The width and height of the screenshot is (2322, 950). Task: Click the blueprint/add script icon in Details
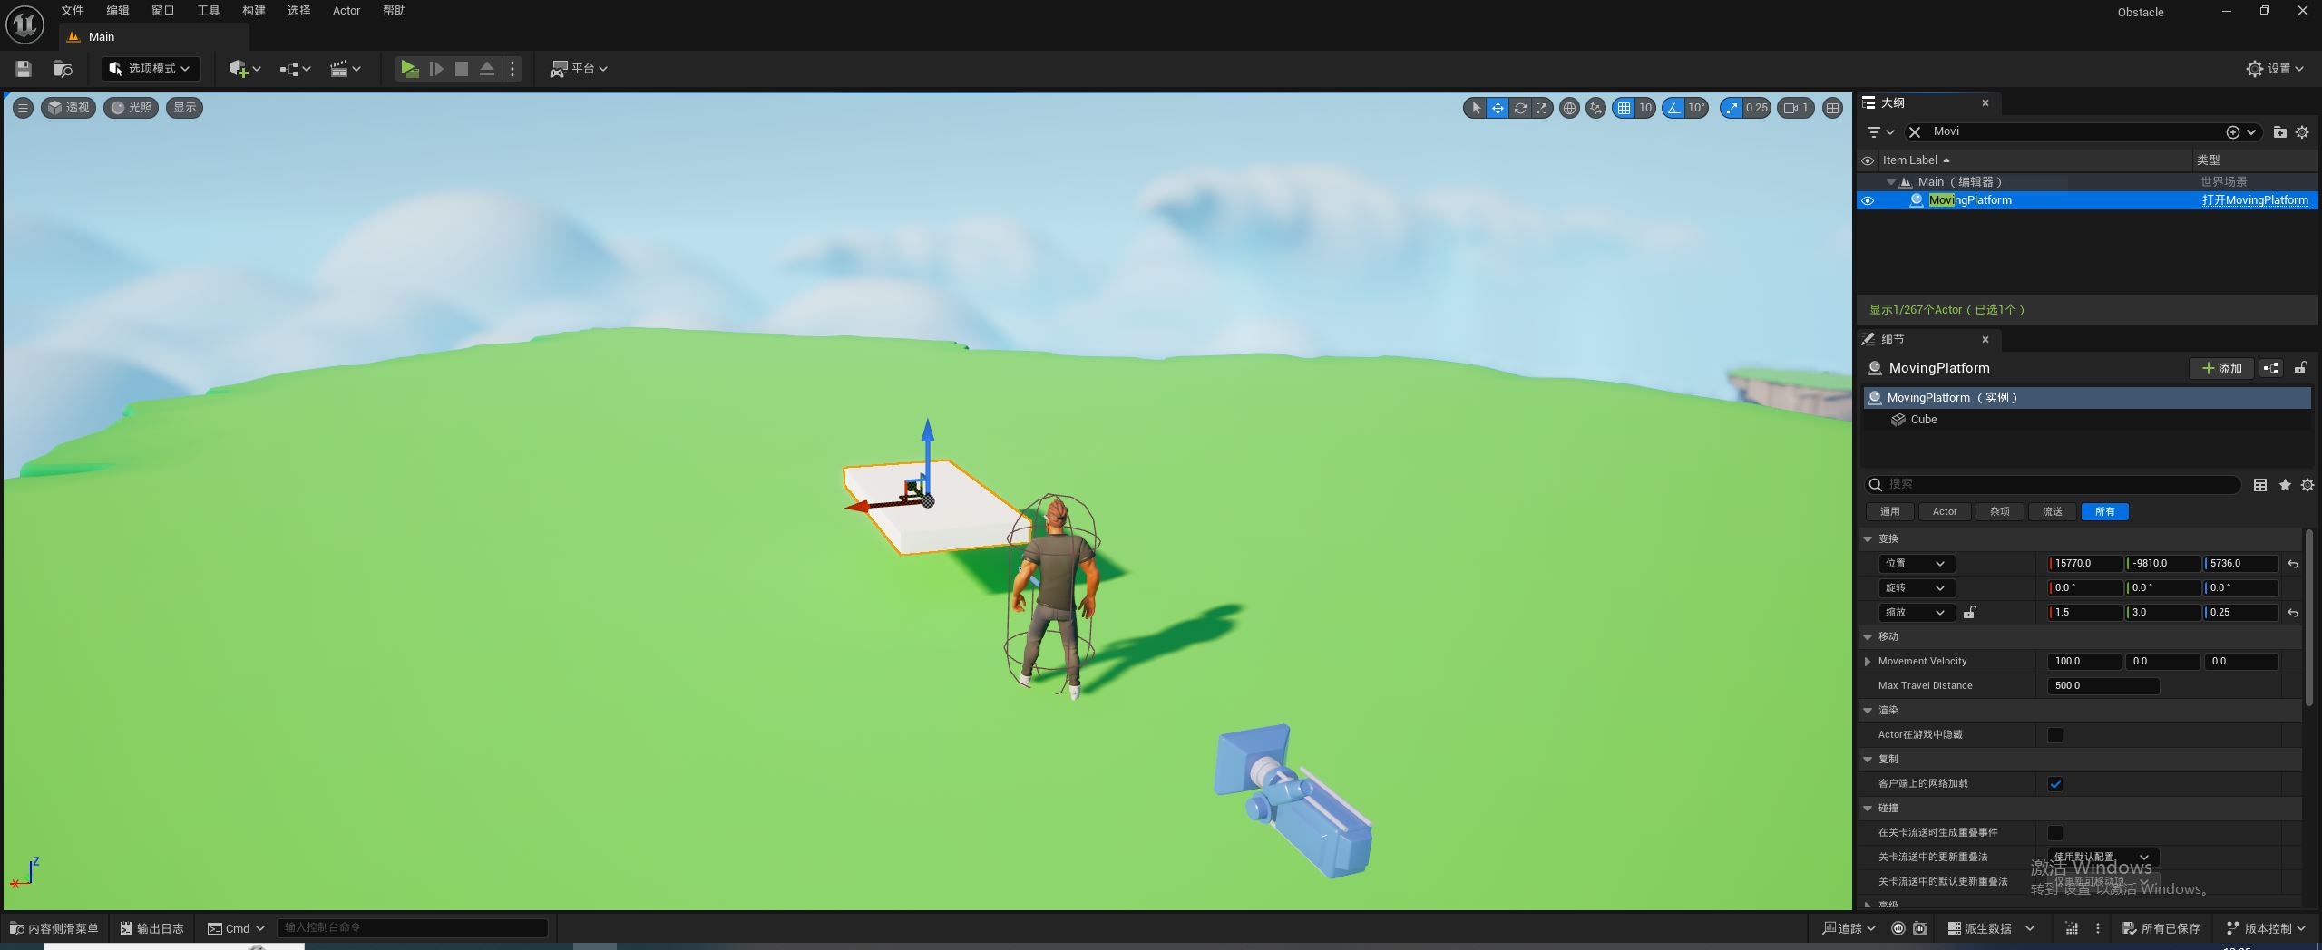[2271, 368]
